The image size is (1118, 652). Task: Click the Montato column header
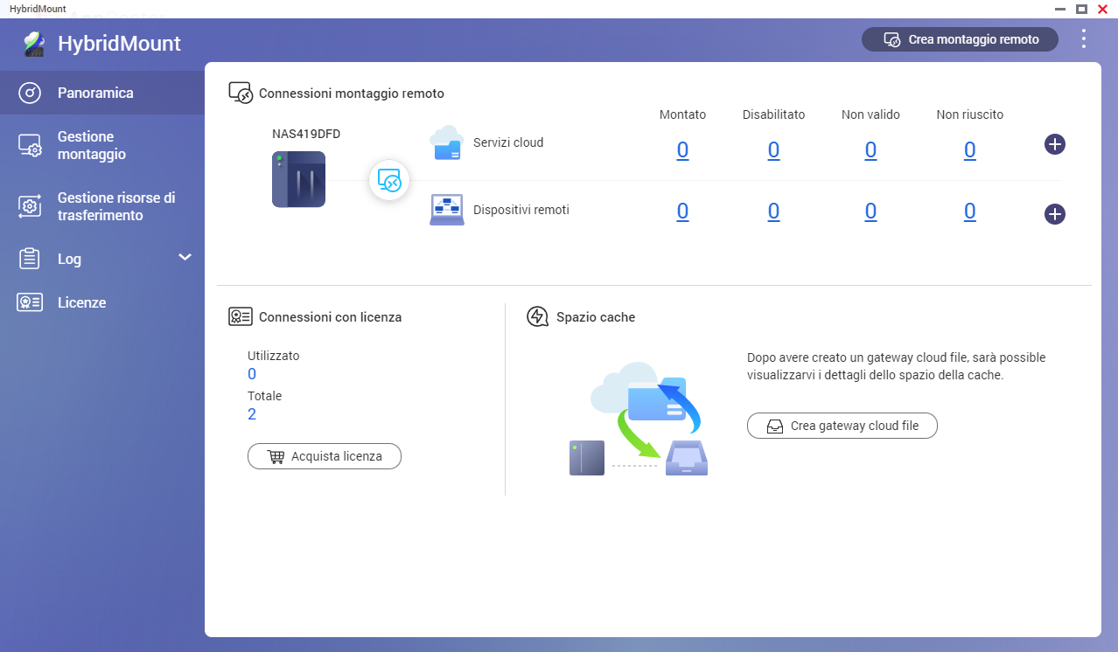(x=682, y=114)
